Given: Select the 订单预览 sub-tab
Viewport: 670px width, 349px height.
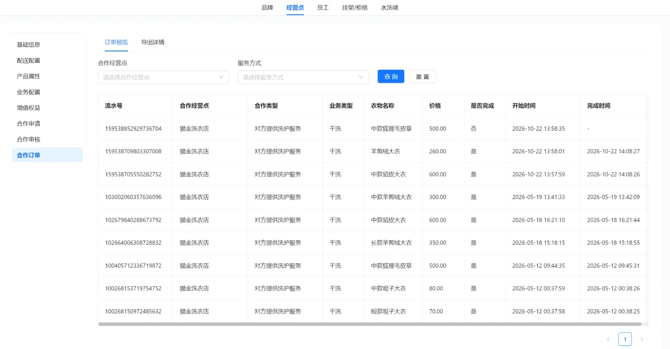Looking at the screenshot, I should 116,42.
